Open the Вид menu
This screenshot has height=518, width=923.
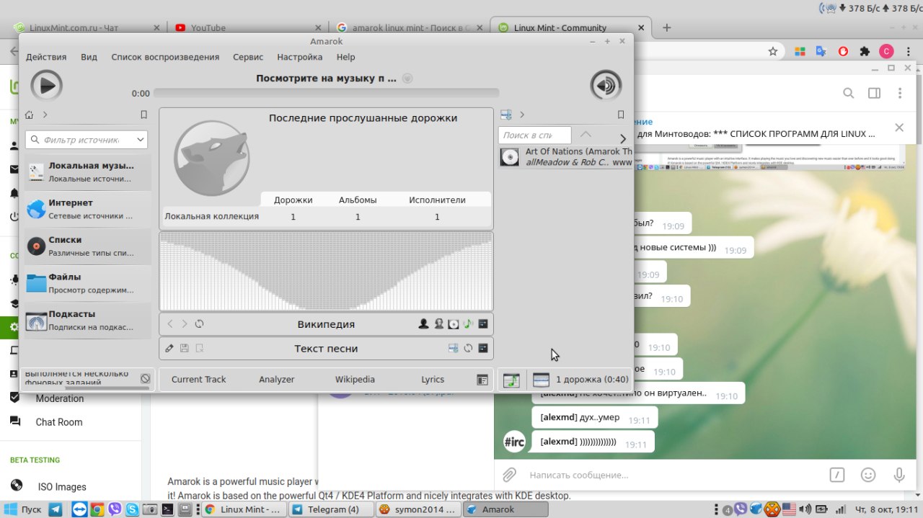pyautogui.click(x=89, y=57)
